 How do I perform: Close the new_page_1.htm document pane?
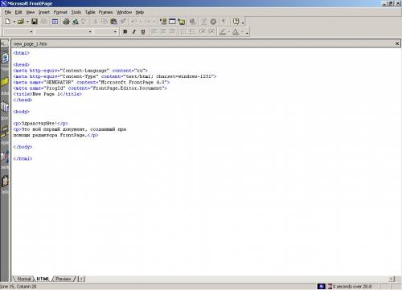click(x=397, y=43)
